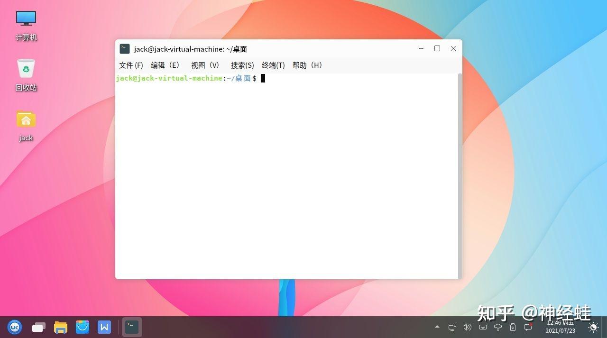Screen dimensions: 607x338
Task: Toggle night mode via the tray icon
Action: point(593,327)
